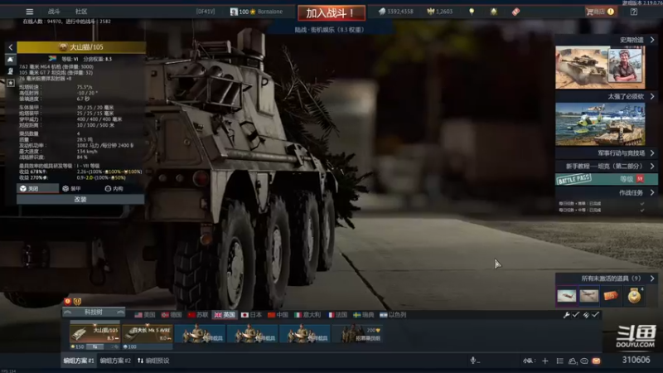Select the second aircraft item with blue border
663x373 pixels.
click(588, 296)
